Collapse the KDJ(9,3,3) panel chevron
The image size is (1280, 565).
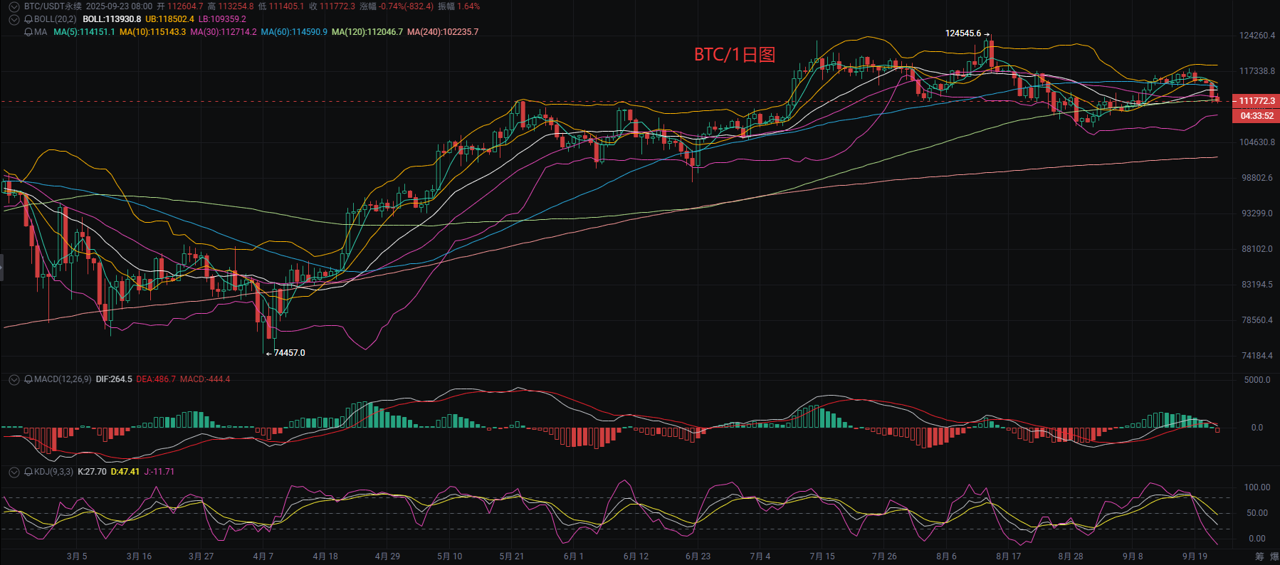click(x=14, y=472)
